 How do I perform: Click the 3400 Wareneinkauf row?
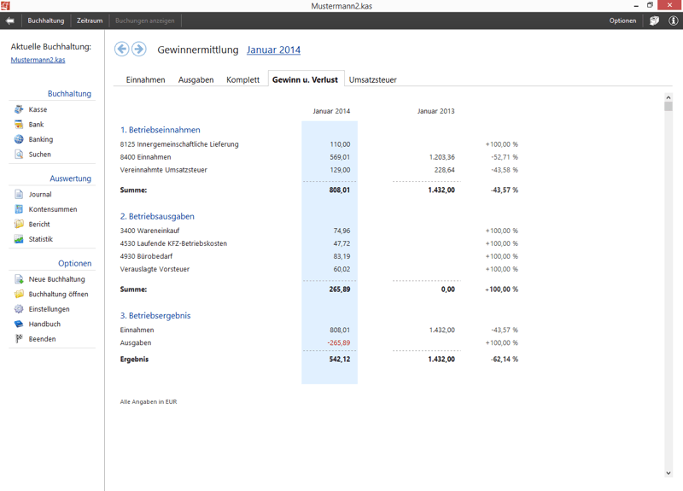point(319,231)
